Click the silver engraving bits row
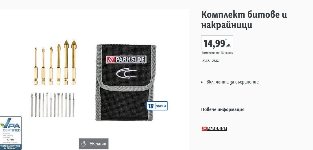313x150 pixels. pos(53,105)
